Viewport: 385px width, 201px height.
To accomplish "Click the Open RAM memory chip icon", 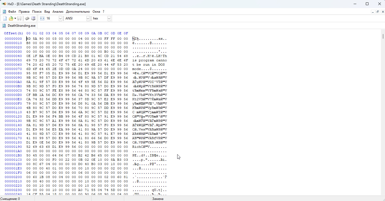I will 27,18.
